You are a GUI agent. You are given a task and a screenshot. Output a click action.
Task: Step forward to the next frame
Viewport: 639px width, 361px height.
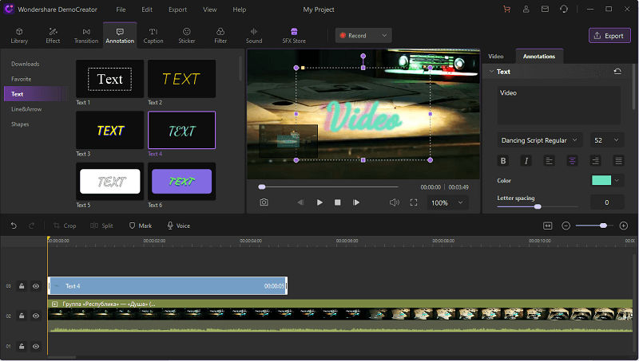click(x=355, y=202)
